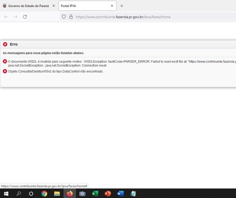Open a new browser tab
The width and height of the screenshot is (236, 198).
click(122, 6)
